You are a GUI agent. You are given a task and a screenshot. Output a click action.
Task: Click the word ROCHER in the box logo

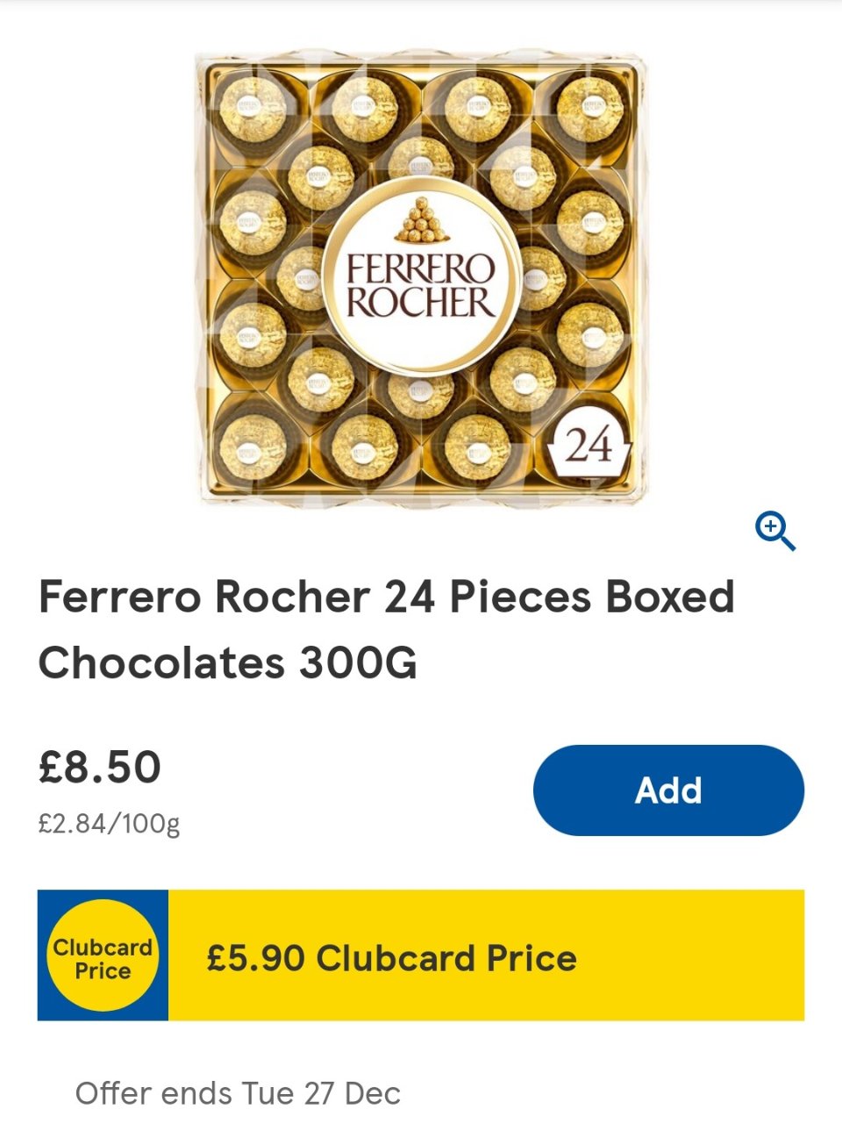pos(421,302)
